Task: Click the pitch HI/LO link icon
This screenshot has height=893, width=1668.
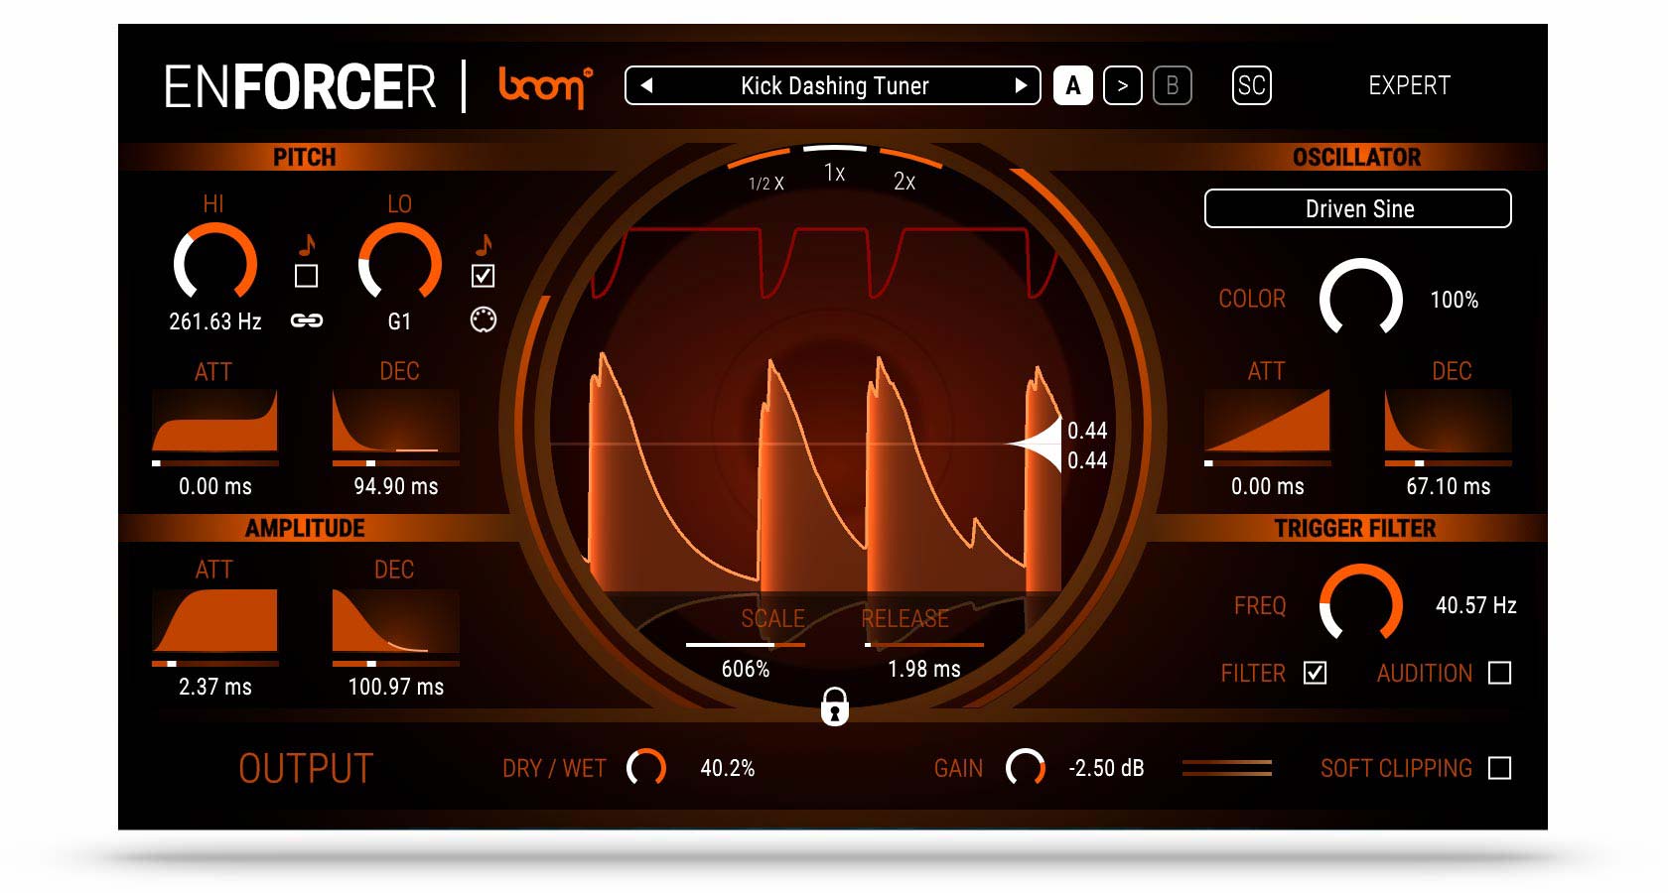Action: point(306,320)
